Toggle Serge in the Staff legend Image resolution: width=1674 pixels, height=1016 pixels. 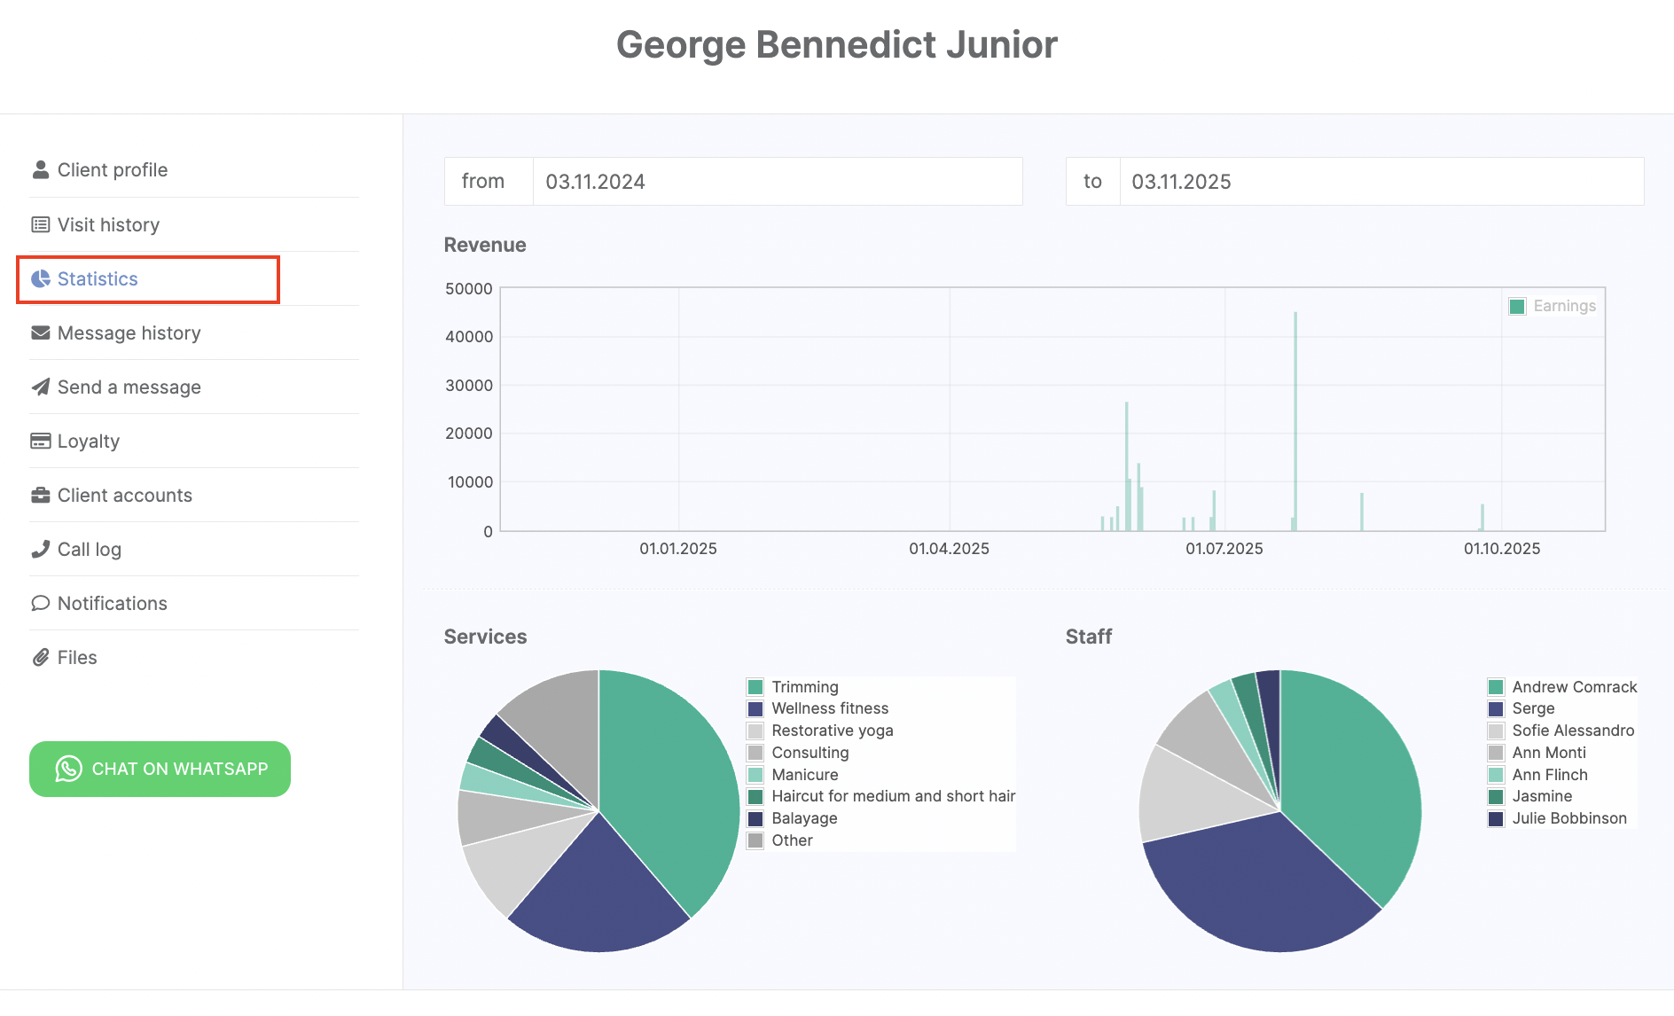coord(1533,708)
